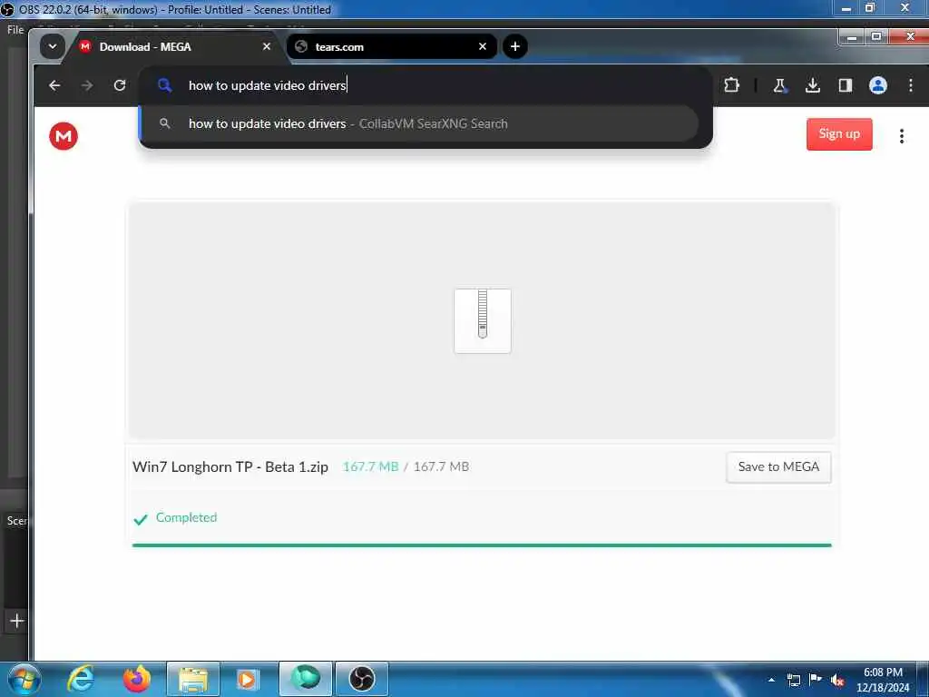Open the MEGA page options menu
This screenshot has width=929, height=697.
(x=901, y=136)
